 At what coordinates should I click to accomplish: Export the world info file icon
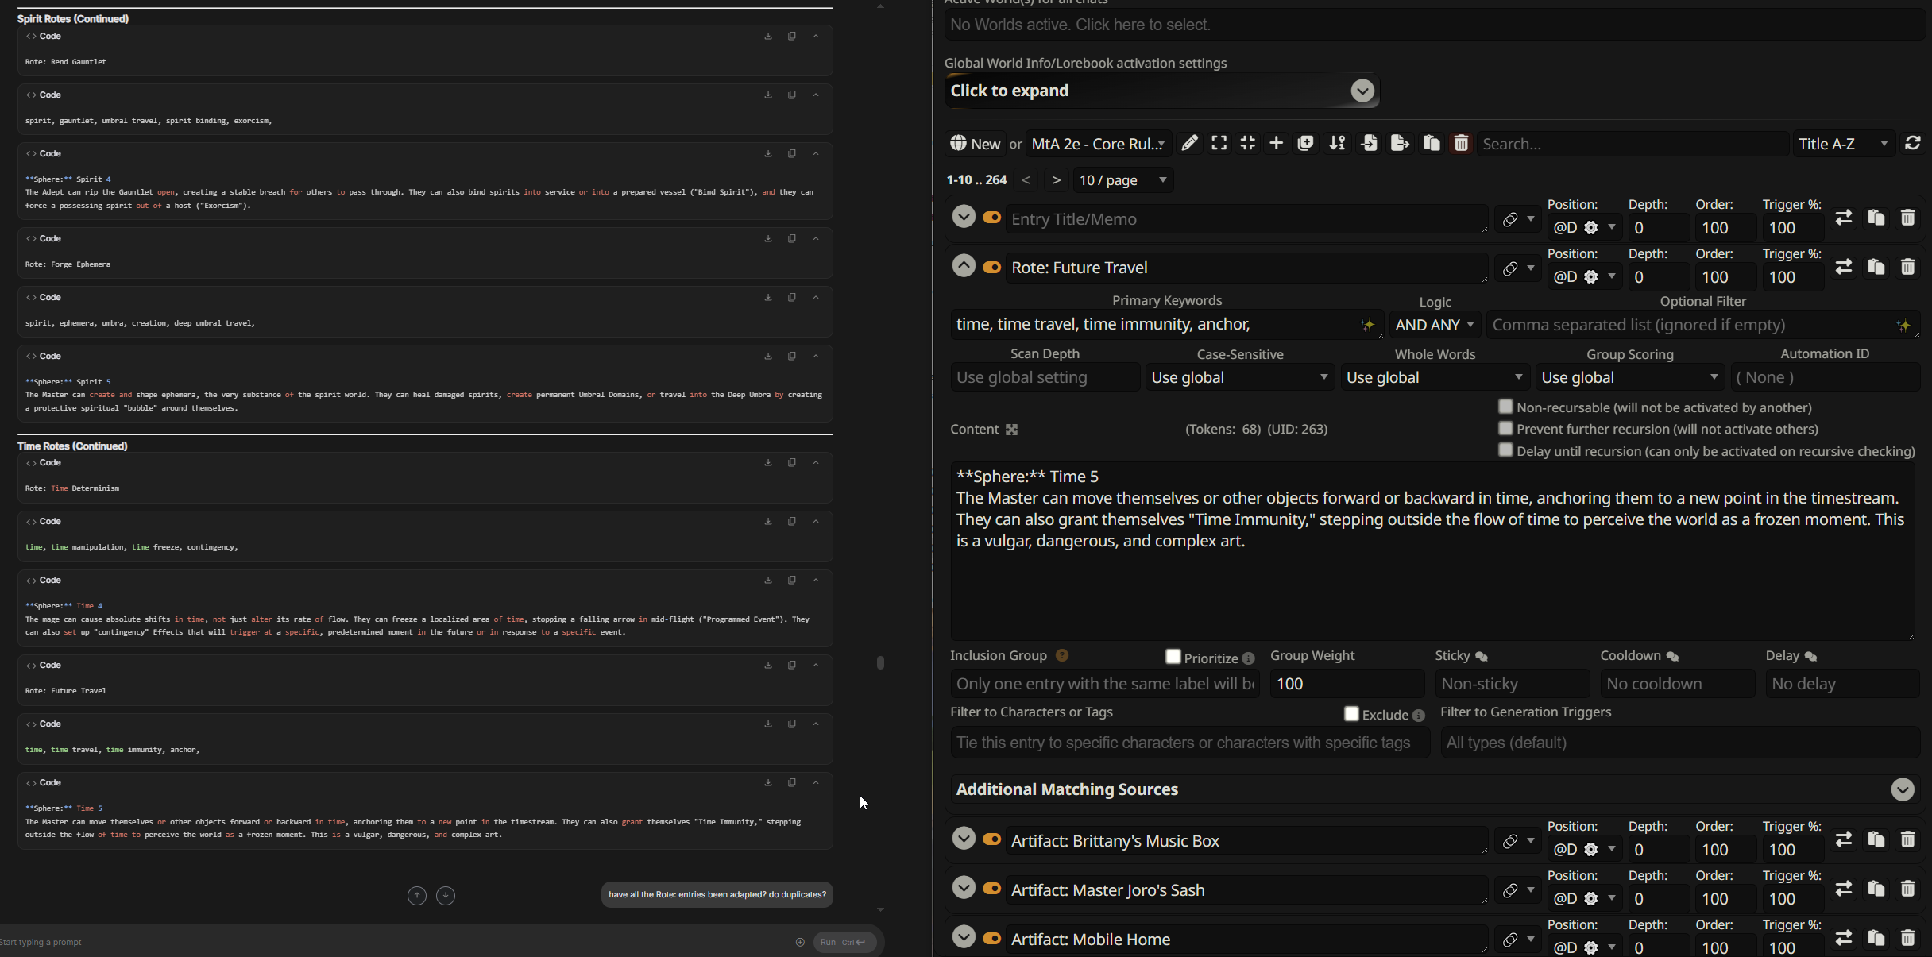point(1400,143)
